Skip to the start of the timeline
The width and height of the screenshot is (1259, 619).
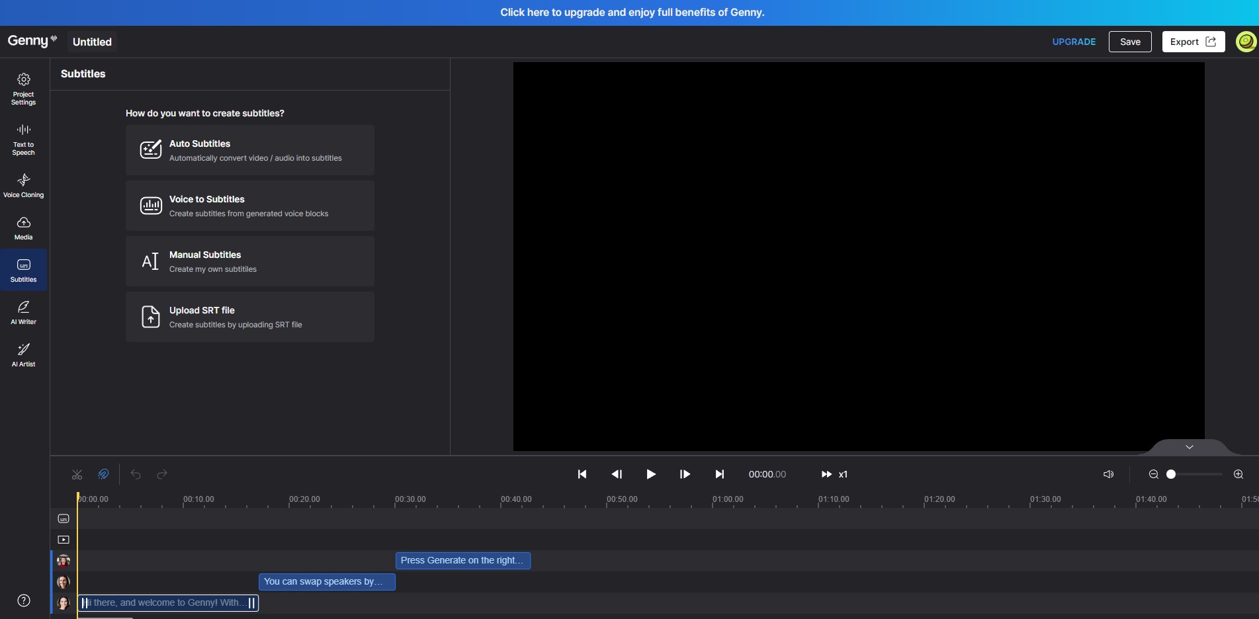pyautogui.click(x=582, y=474)
